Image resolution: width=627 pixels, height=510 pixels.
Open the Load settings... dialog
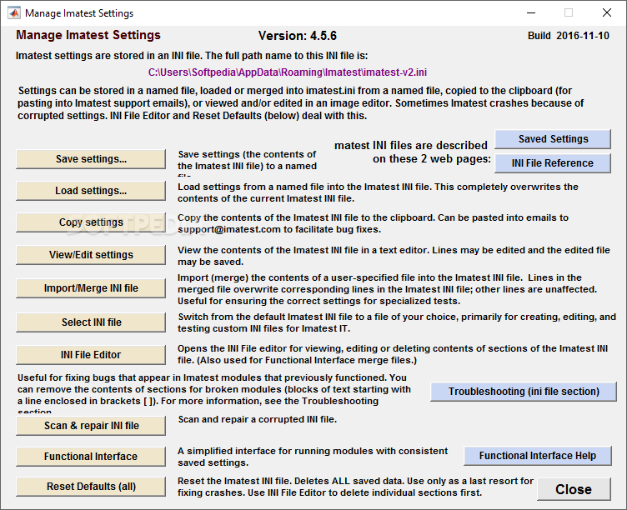pyautogui.click(x=91, y=191)
